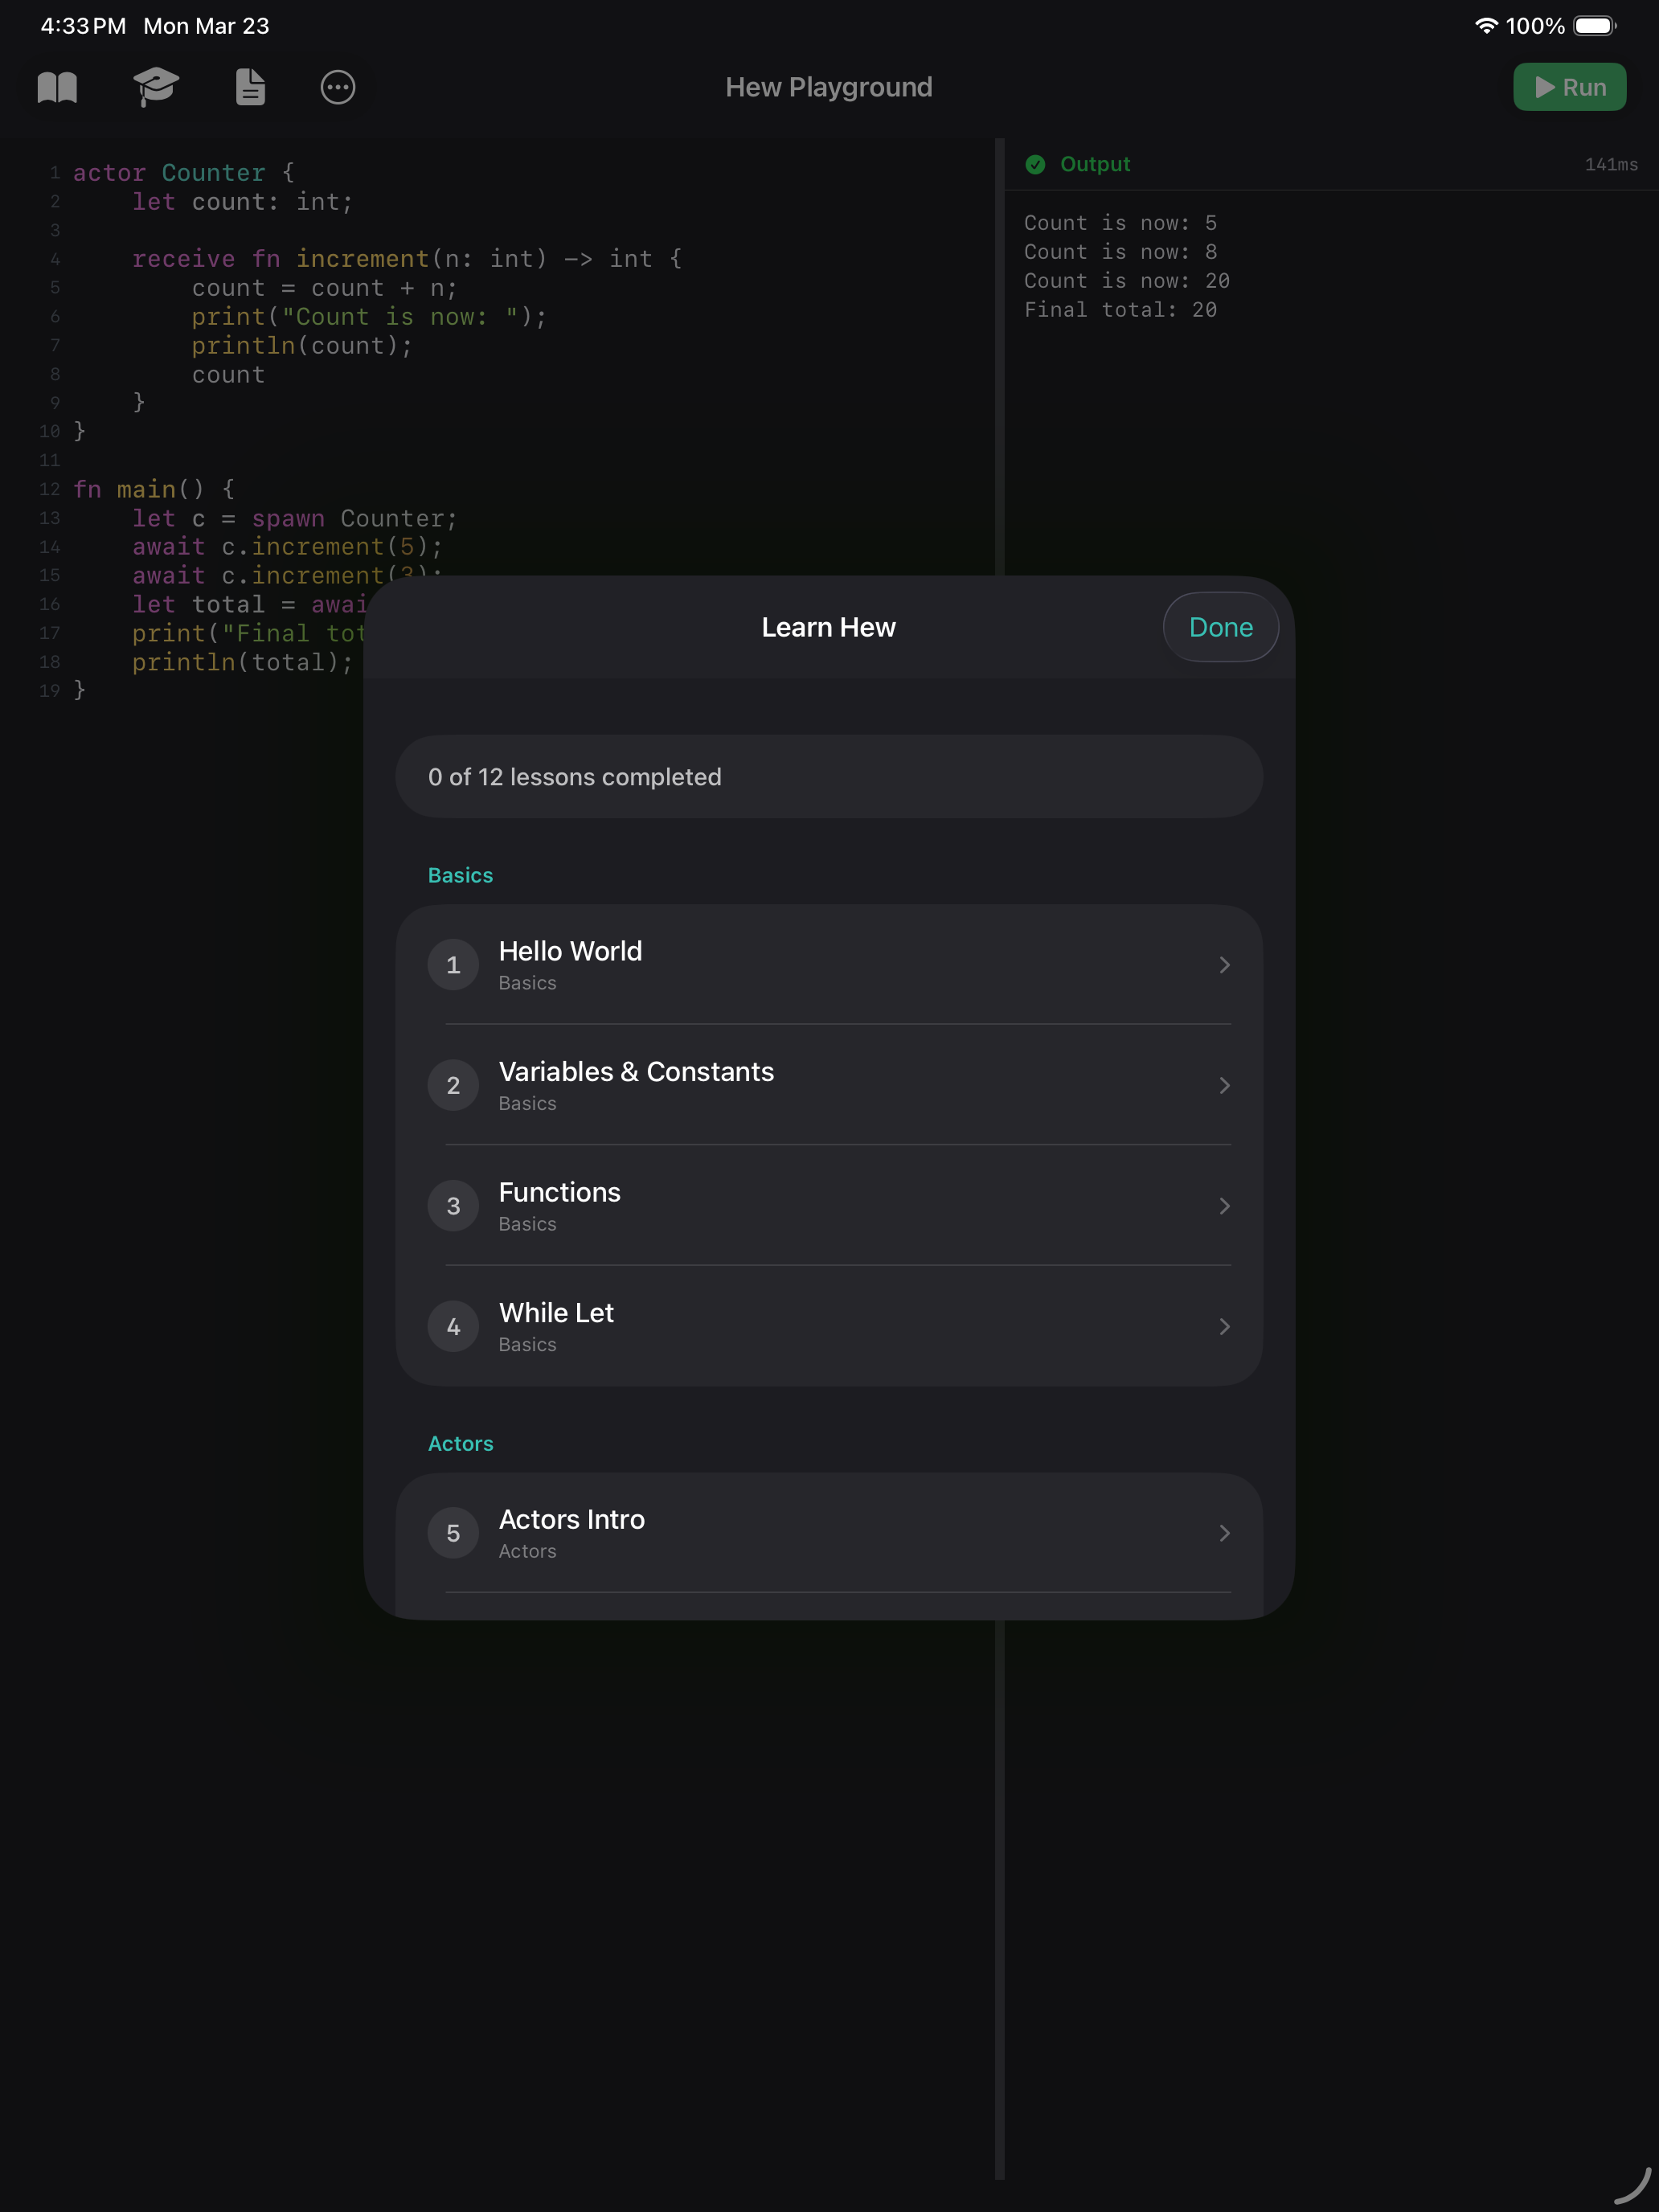Click code line 'fn main() {'
The width and height of the screenshot is (1659, 2212).
click(x=154, y=489)
